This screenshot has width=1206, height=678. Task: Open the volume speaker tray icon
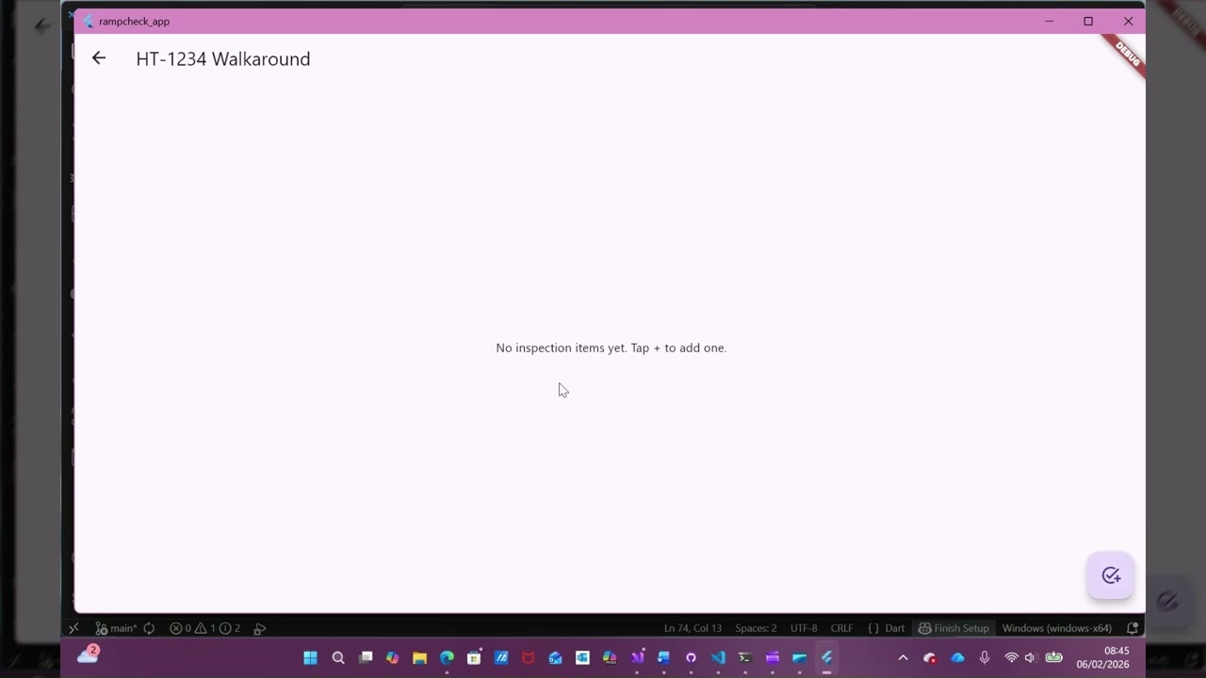[1031, 657]
